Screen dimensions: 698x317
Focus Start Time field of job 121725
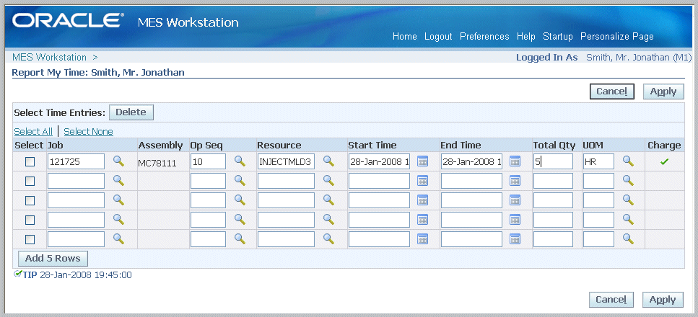tap(379, 162)
